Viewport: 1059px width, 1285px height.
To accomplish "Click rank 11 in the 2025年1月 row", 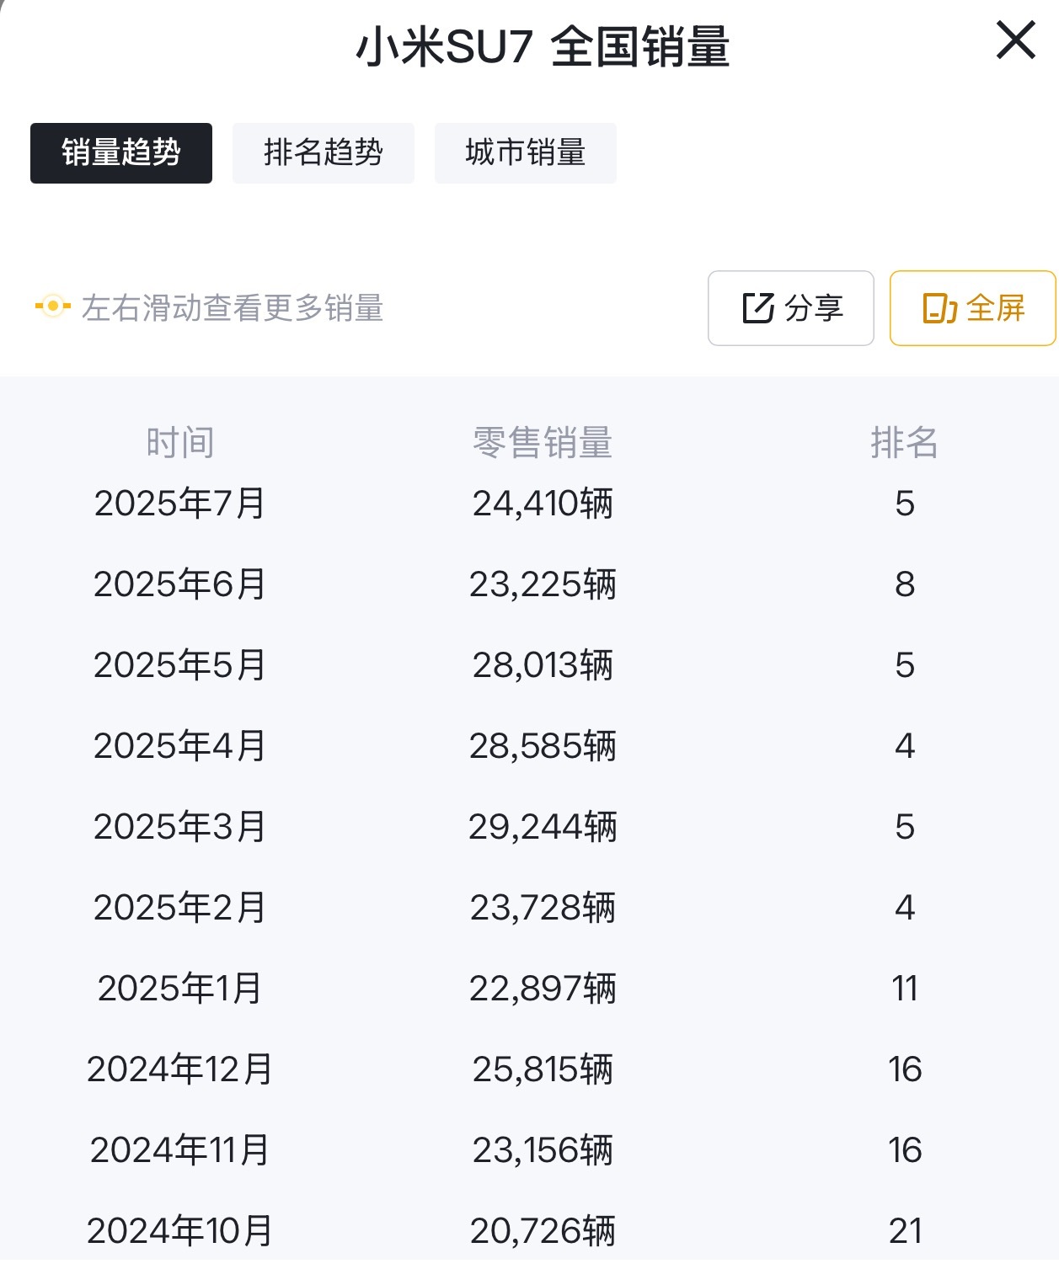I will click(x=905, y=989).
